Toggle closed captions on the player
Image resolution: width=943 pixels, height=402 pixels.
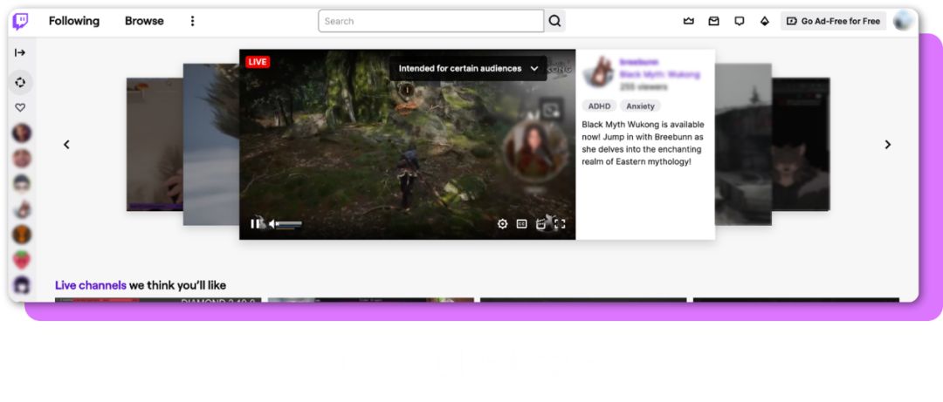[521, 224]
